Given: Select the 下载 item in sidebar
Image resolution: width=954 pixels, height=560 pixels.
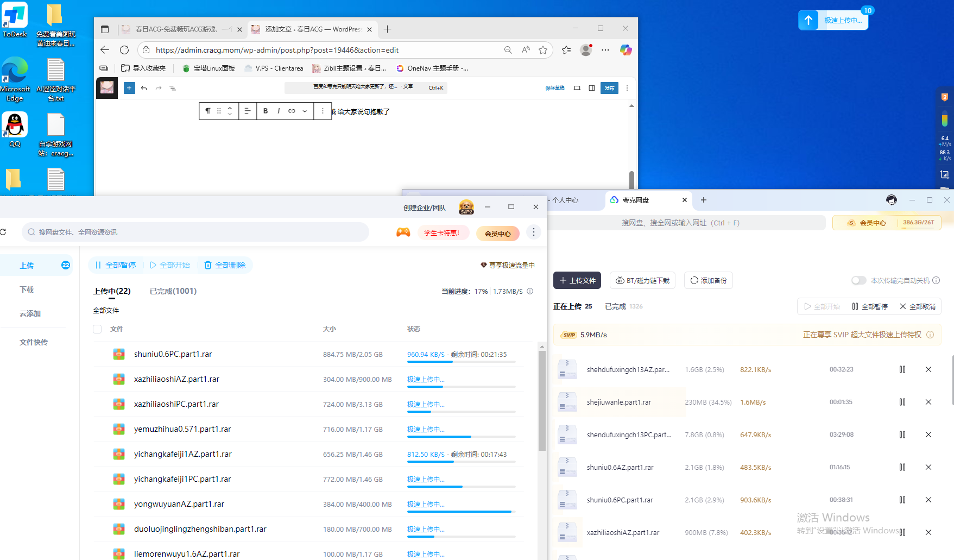Looking at the screenshot, I should (x=27, y=290).
